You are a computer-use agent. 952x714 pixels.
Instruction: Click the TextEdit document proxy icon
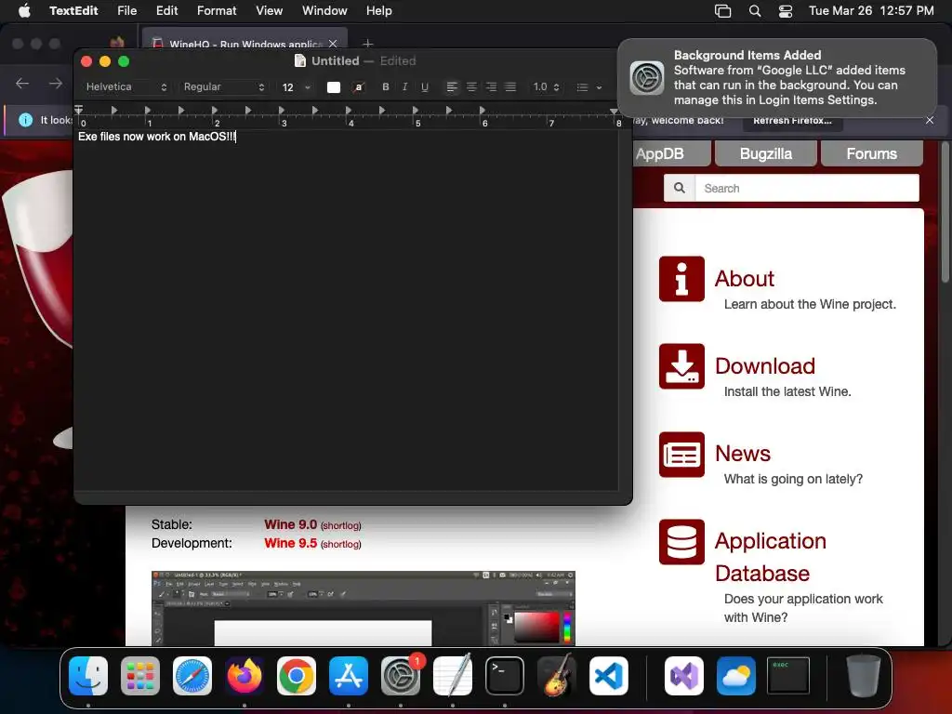pyautogui.click(x=300, y=60)
